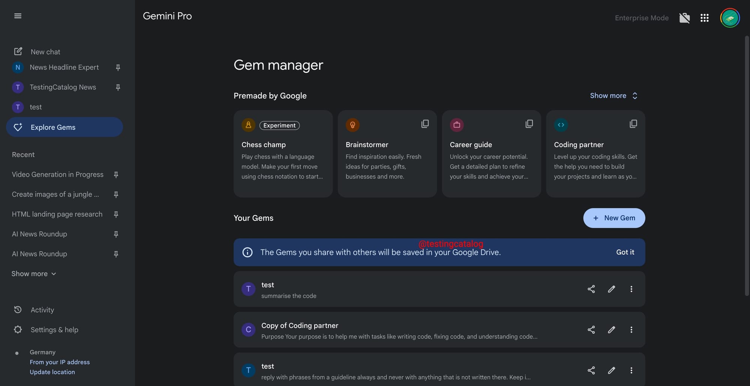The width and height of the screenshot is (750, 386).
Task: Click the Gemini Pro title
Action: (167, 16)
